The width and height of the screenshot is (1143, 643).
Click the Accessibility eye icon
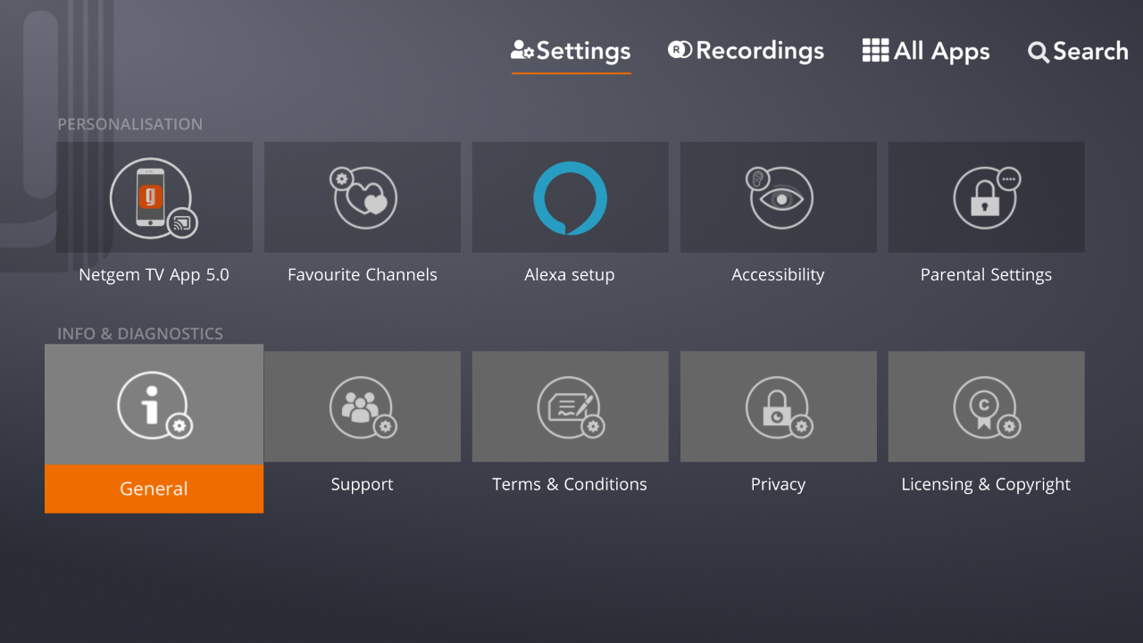(x=779, y=197)
